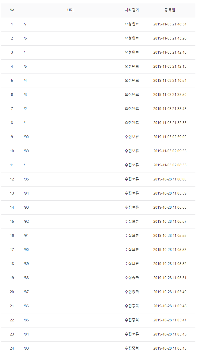
Task: Click timestamp "2019-11-03 21:48:34"
Action: pyautogui.click(x=169, y=24)
